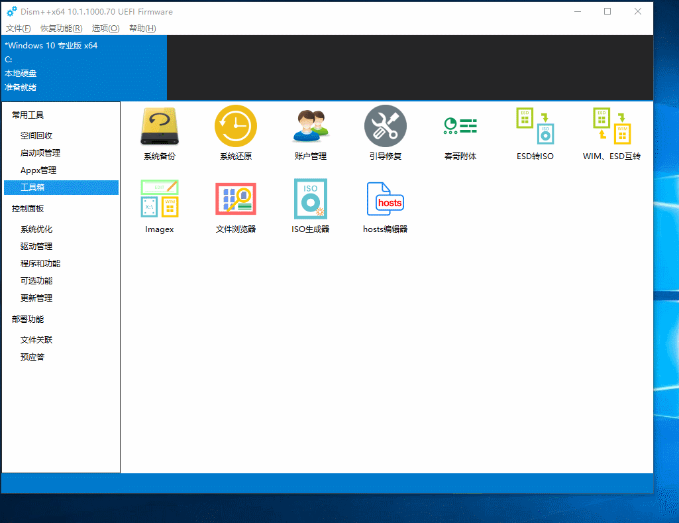Open the 春哥附体 tool icon

coord(460,126)
